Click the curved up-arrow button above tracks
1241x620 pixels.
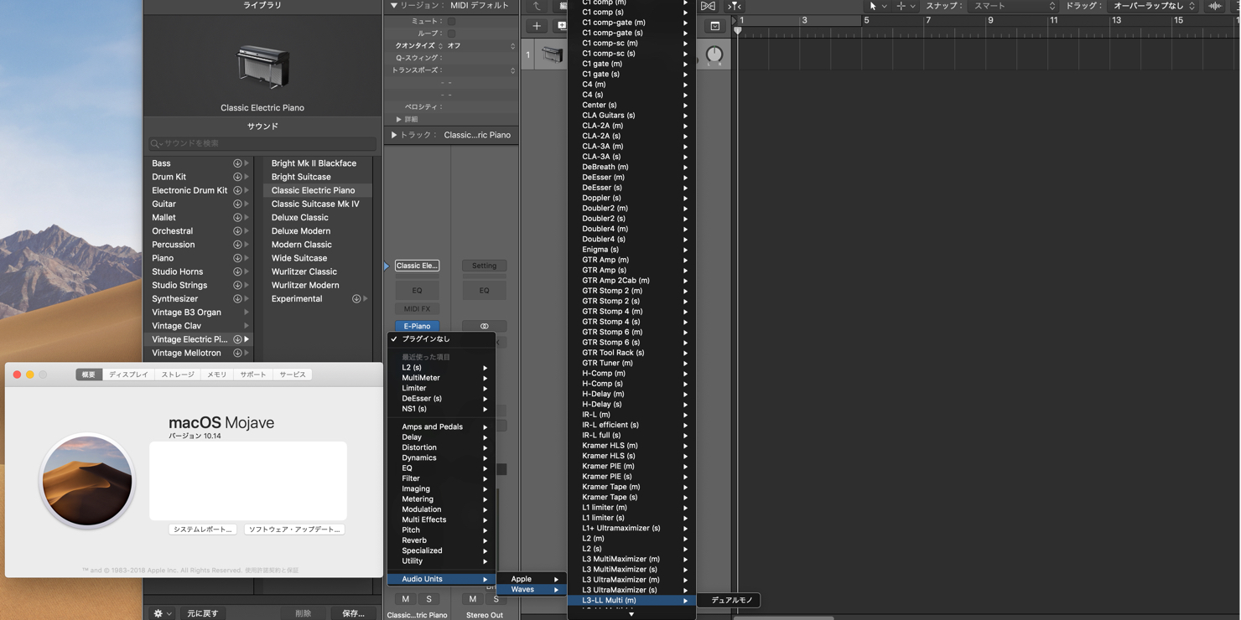click(537, 6)
